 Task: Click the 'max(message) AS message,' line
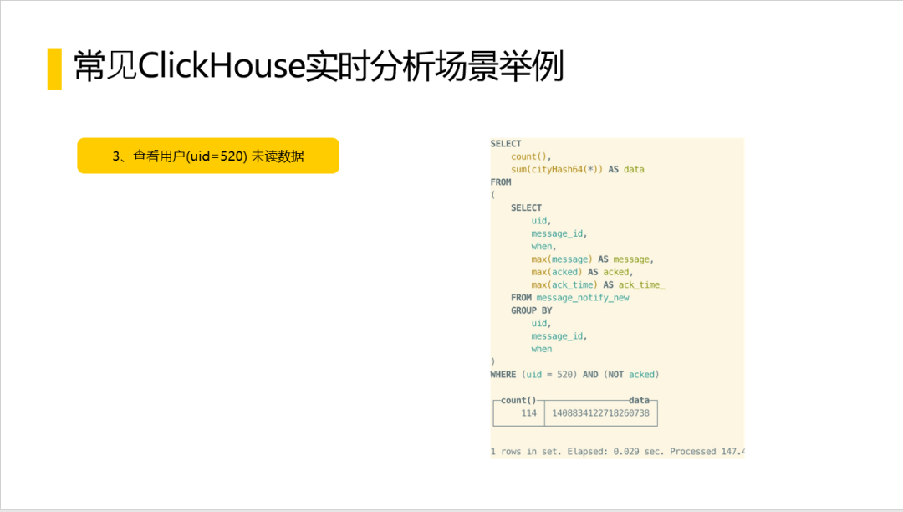592,259
